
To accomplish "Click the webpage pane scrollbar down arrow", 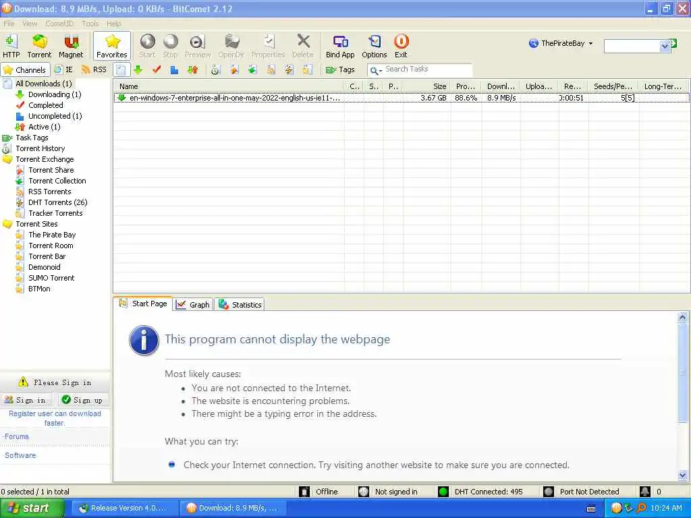I will click(682, 476).
